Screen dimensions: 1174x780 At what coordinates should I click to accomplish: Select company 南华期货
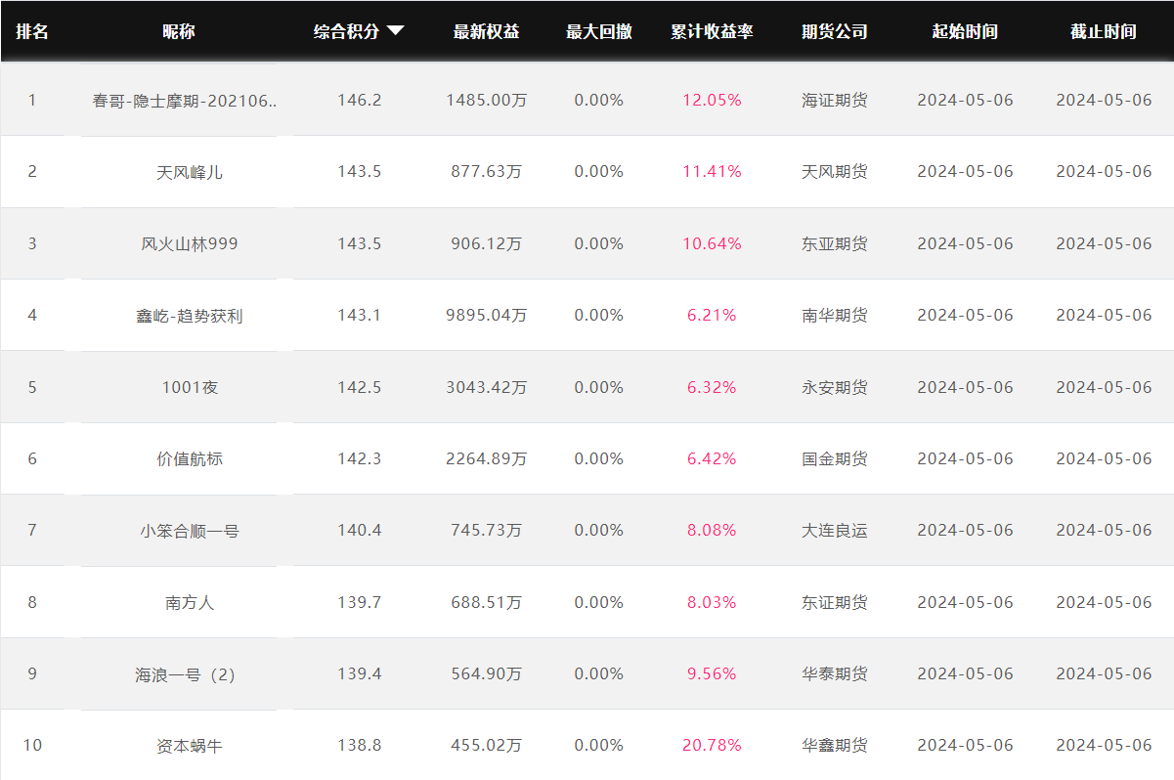click(835, 315)
